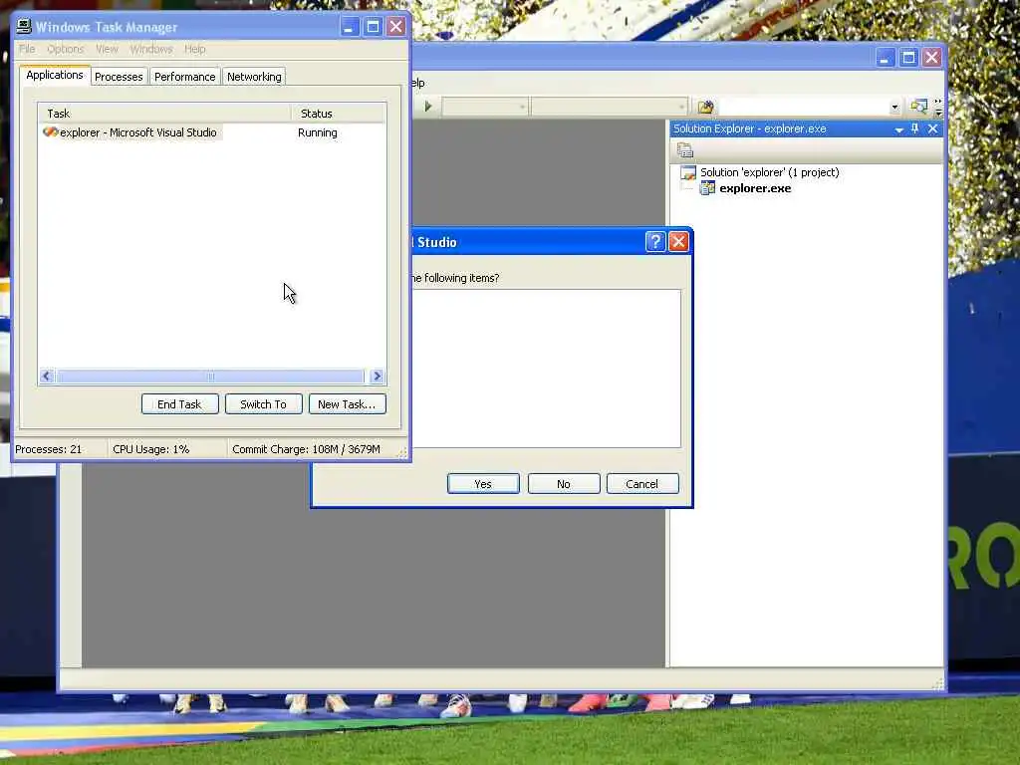Click the Visual Studio icon beside the explorer task
The image size is (1020, 765).
click(x=50, y=132)
